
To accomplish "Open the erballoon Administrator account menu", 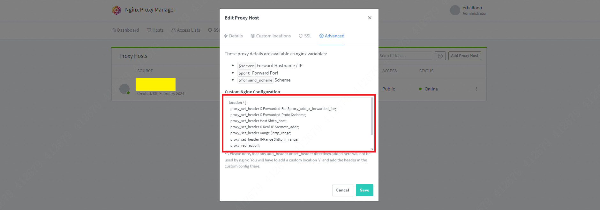I will (x=474, y=10).
